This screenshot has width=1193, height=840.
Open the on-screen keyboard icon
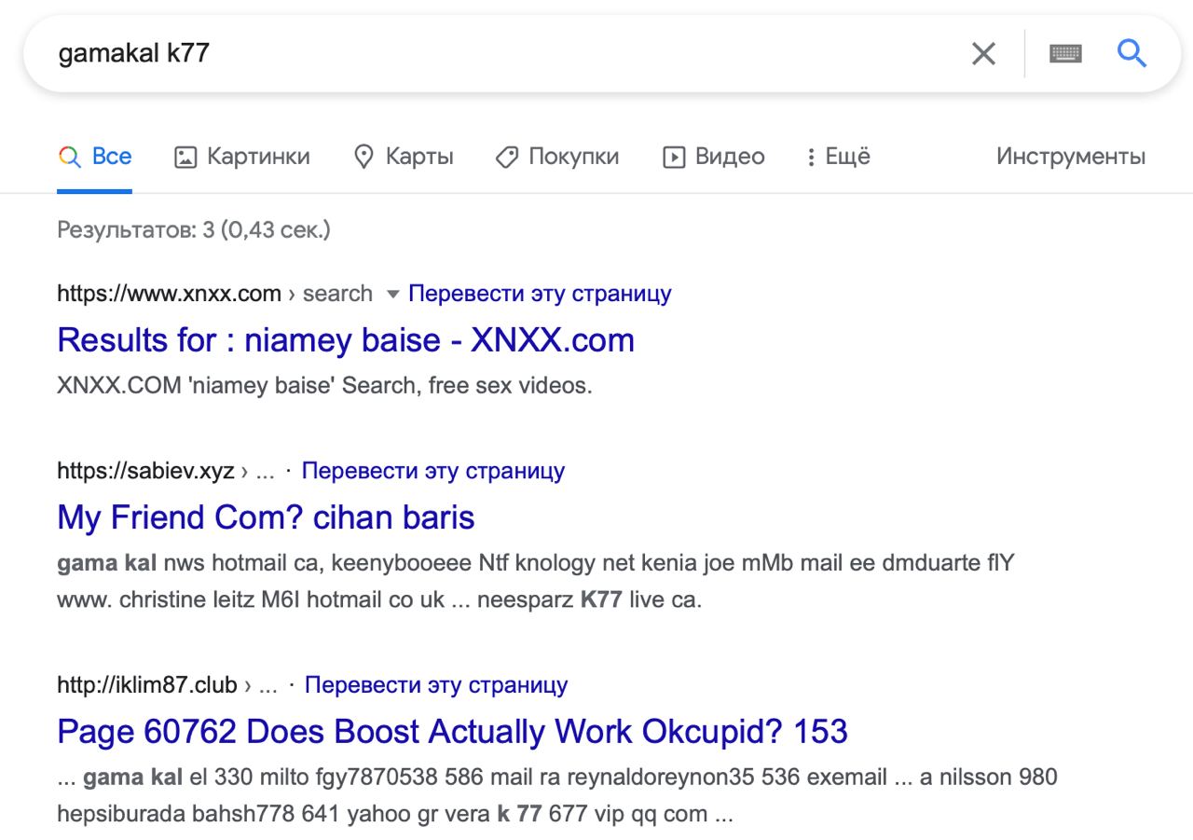point(1065,54)
